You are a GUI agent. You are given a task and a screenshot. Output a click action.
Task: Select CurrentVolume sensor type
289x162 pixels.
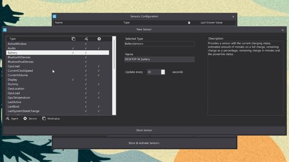pyautogui.click(x=57, y=75)
